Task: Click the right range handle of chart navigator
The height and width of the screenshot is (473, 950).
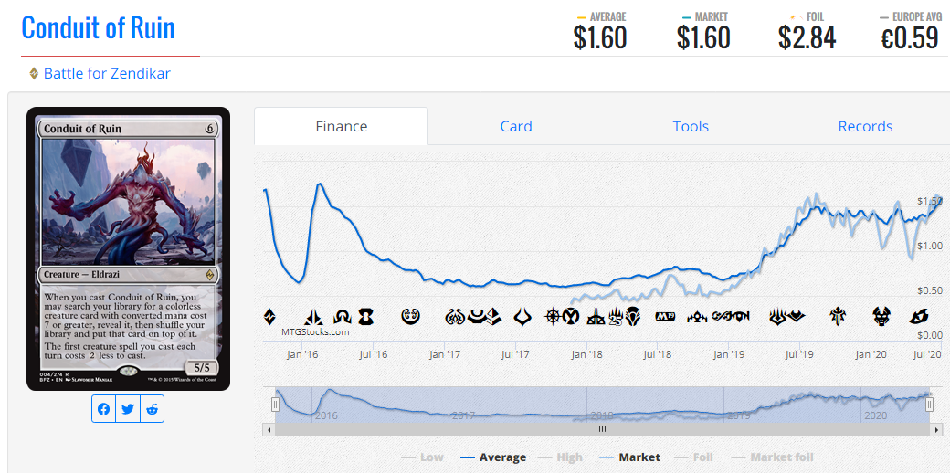Action: [x=929, y=404]
